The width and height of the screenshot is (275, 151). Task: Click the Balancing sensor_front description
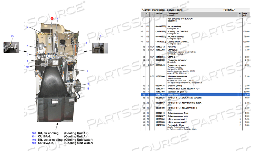178,113
